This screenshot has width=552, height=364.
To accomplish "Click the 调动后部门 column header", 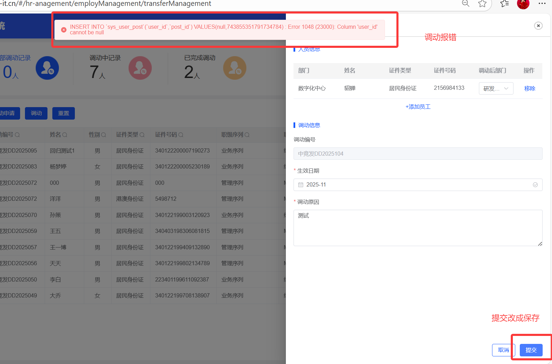I will tap(492, 71).
